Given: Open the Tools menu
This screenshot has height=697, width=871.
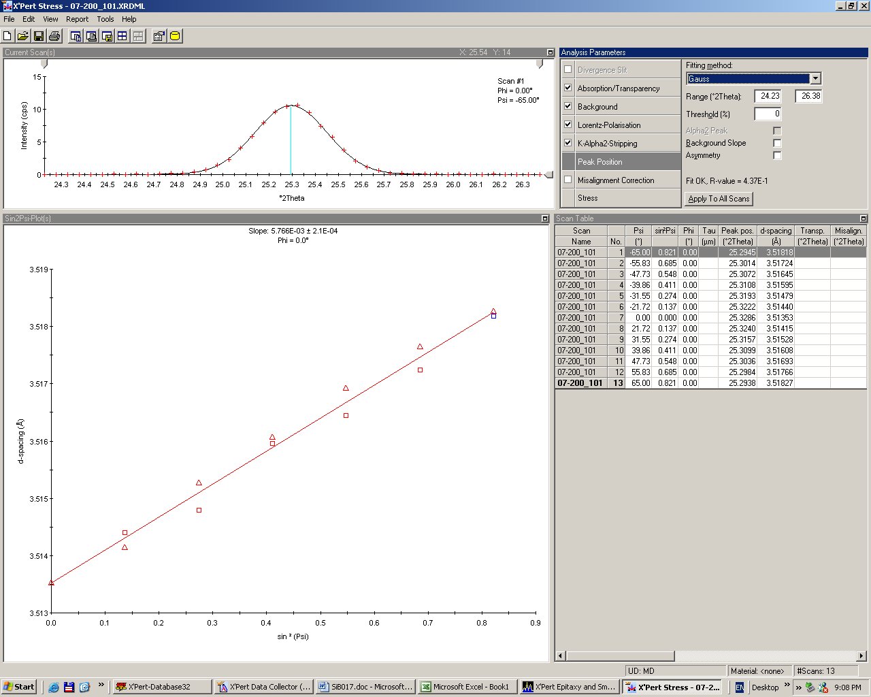Looking at the screenshot, I should (105, 19).
